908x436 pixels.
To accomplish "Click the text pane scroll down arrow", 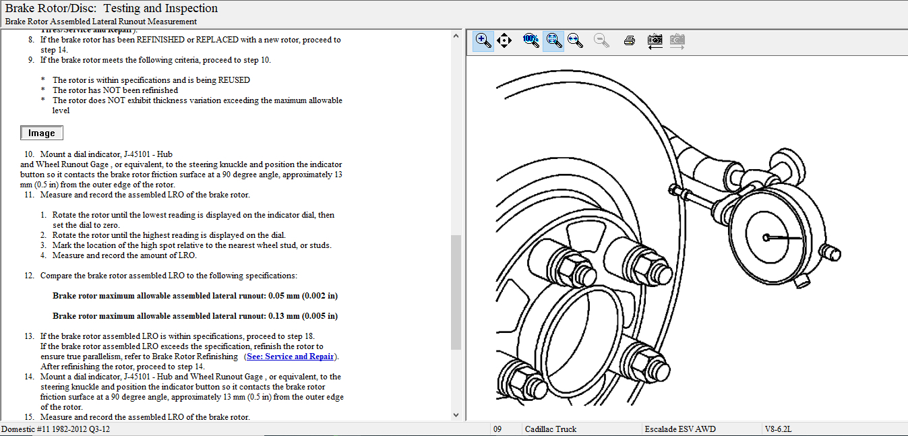I will pos(456,415).
